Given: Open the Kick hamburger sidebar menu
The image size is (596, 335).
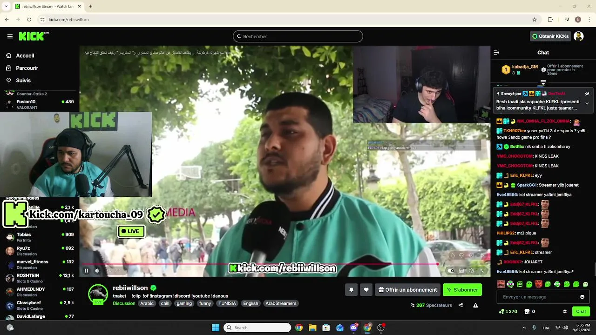Looking at the screenshot, I should click(x=10, y=36).
